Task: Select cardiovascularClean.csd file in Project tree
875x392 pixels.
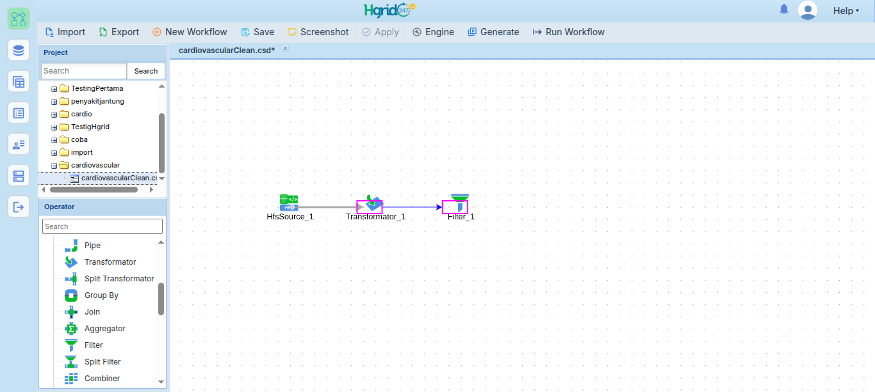Action: [113, 178]
